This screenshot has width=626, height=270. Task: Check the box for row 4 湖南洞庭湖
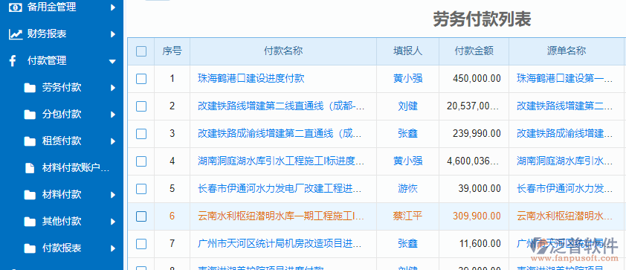[x=141, y=161]
